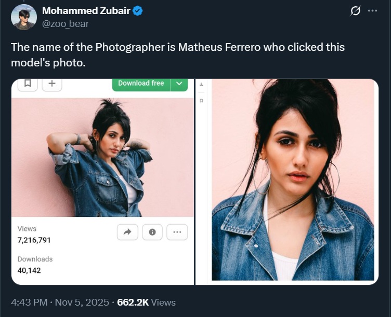Open the tweet's three-dot more menu
This screenshot has height=317, width=391.
point(372,11)
